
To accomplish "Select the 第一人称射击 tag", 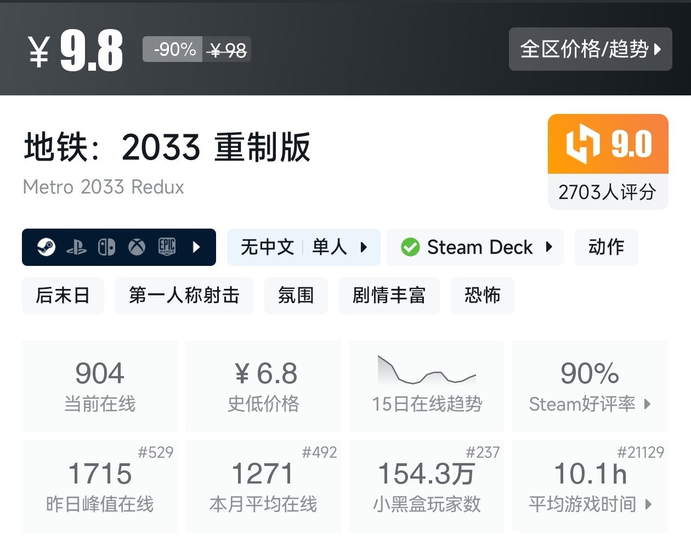I will pos(184,295).
